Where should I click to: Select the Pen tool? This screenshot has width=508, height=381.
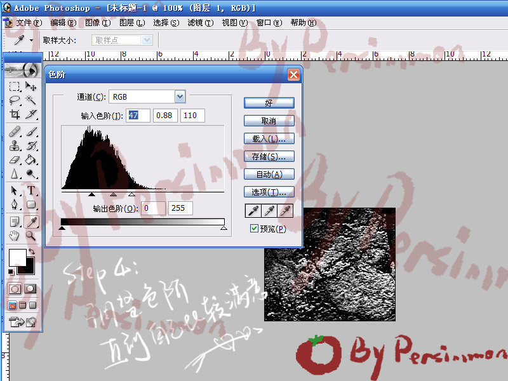point(14,204)
